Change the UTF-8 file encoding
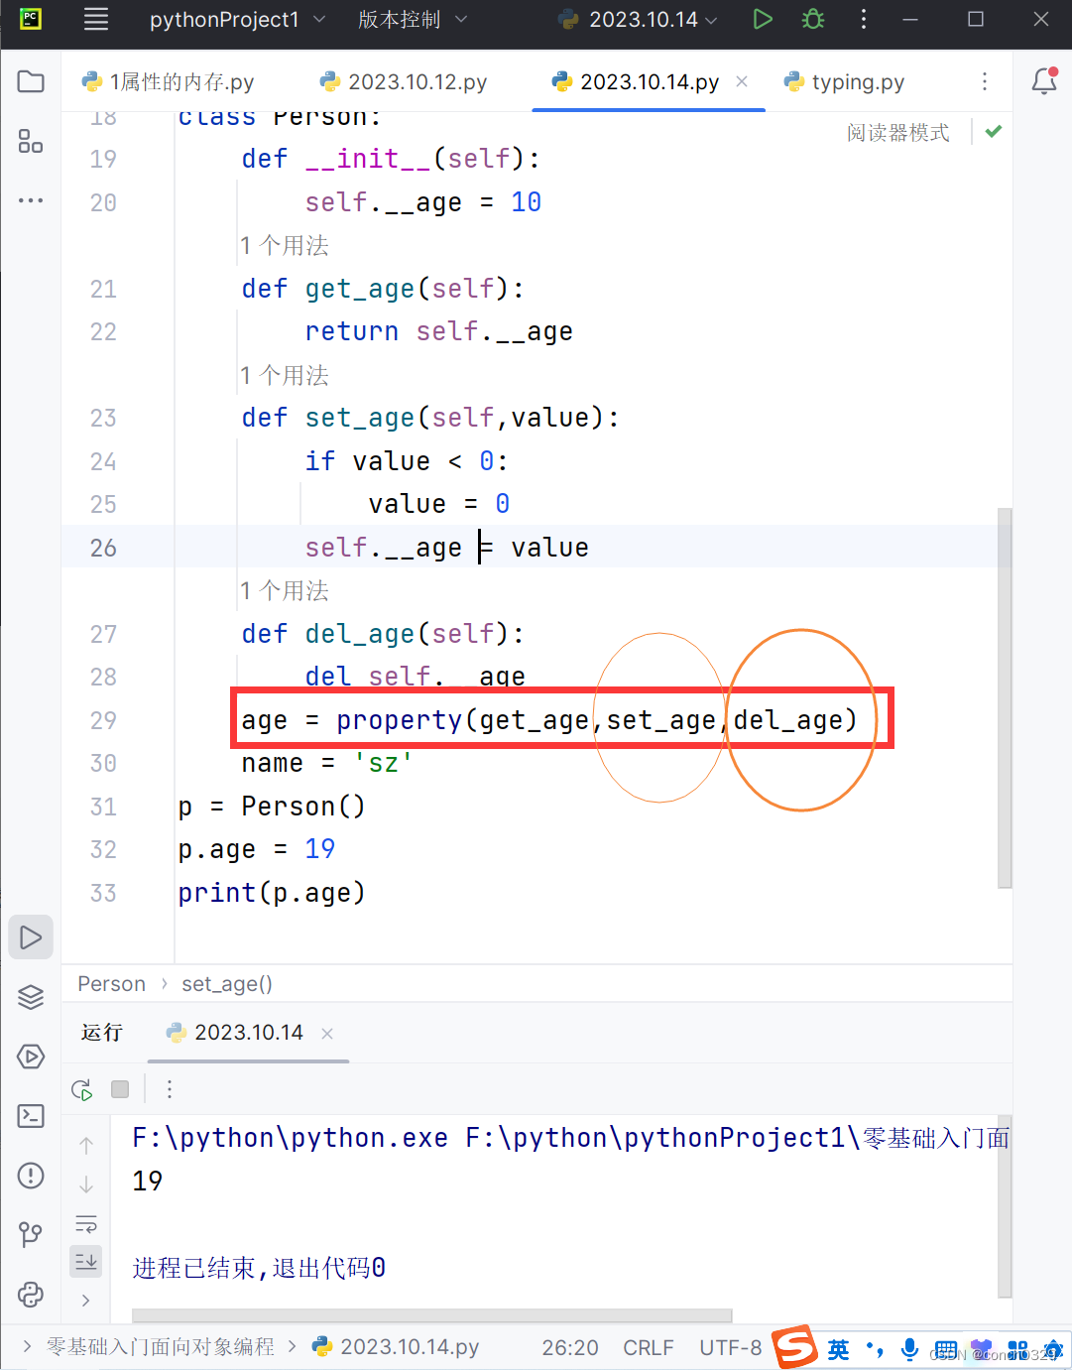Screen dimensions: 1072x1370 point(731,1347)
